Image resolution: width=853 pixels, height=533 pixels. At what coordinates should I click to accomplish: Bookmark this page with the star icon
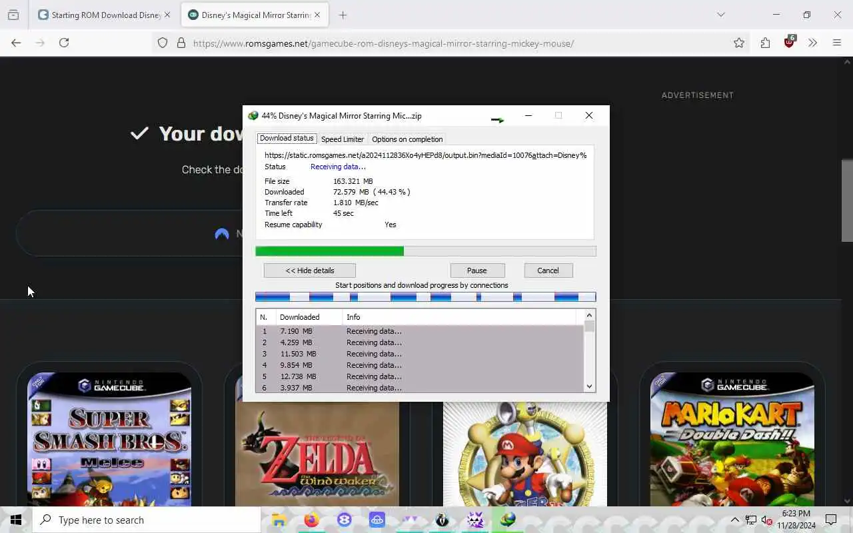pyautogui.click(x=739, y=43)
